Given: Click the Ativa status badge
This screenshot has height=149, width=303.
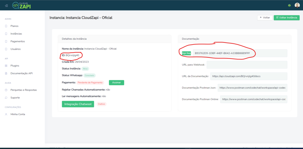Looking at the screenshot, I should pos(85,69).
